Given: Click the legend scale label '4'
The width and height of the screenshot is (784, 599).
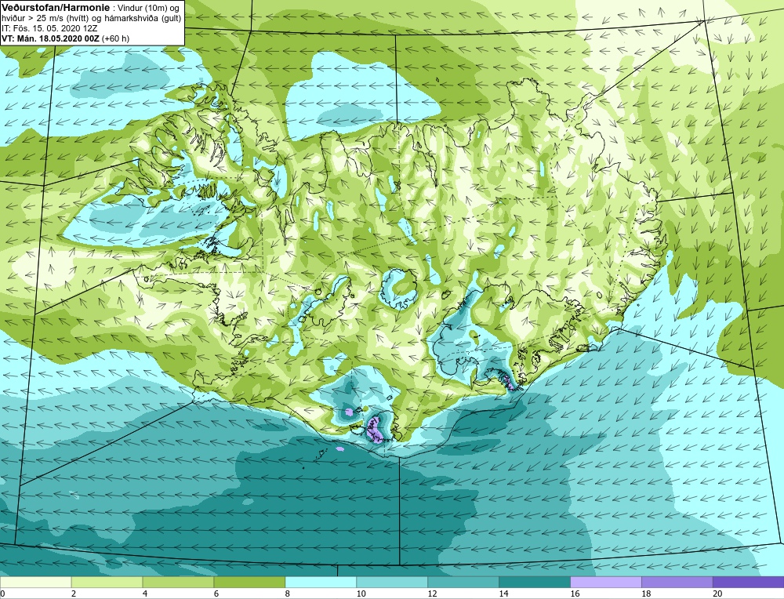Looking at the screenshot, I should (x=145, y=594).
